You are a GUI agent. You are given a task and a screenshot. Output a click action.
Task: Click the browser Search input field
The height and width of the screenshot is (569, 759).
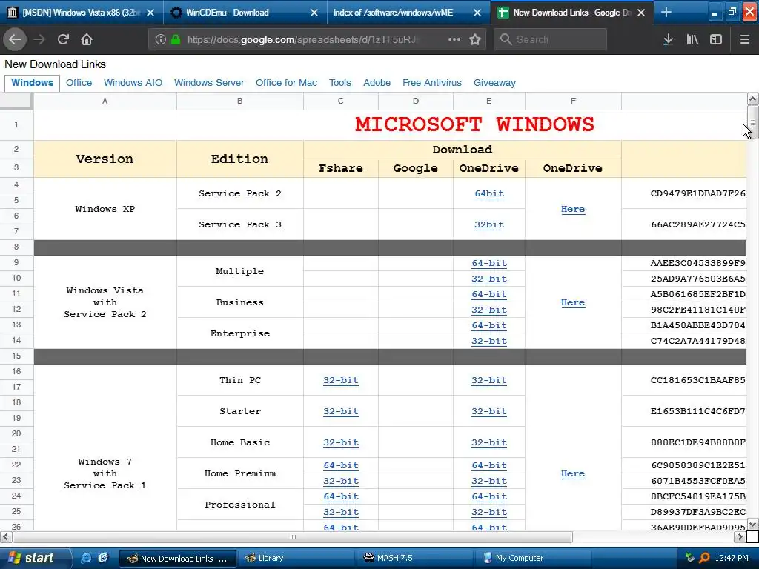coord(551,39)
